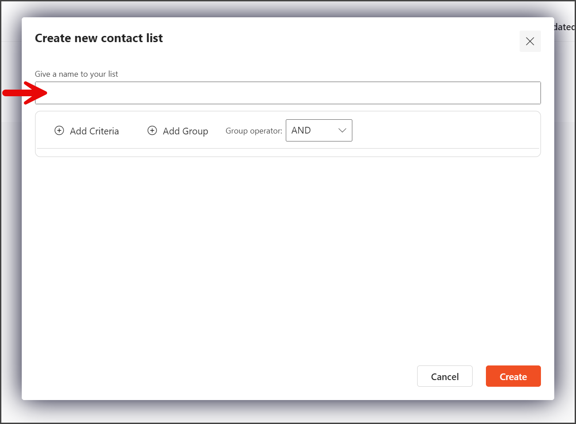Click the Add Group label
576x424 pixels.
(185, 131)
